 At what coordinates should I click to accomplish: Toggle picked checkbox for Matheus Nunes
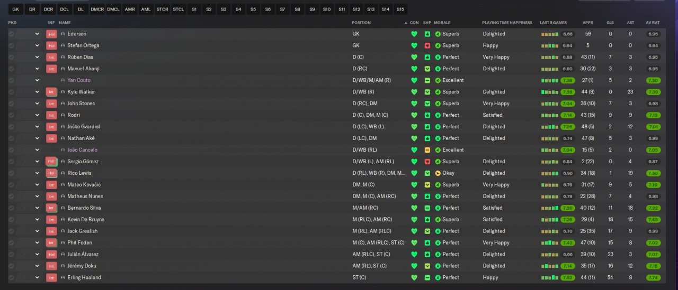pos(12,197)
